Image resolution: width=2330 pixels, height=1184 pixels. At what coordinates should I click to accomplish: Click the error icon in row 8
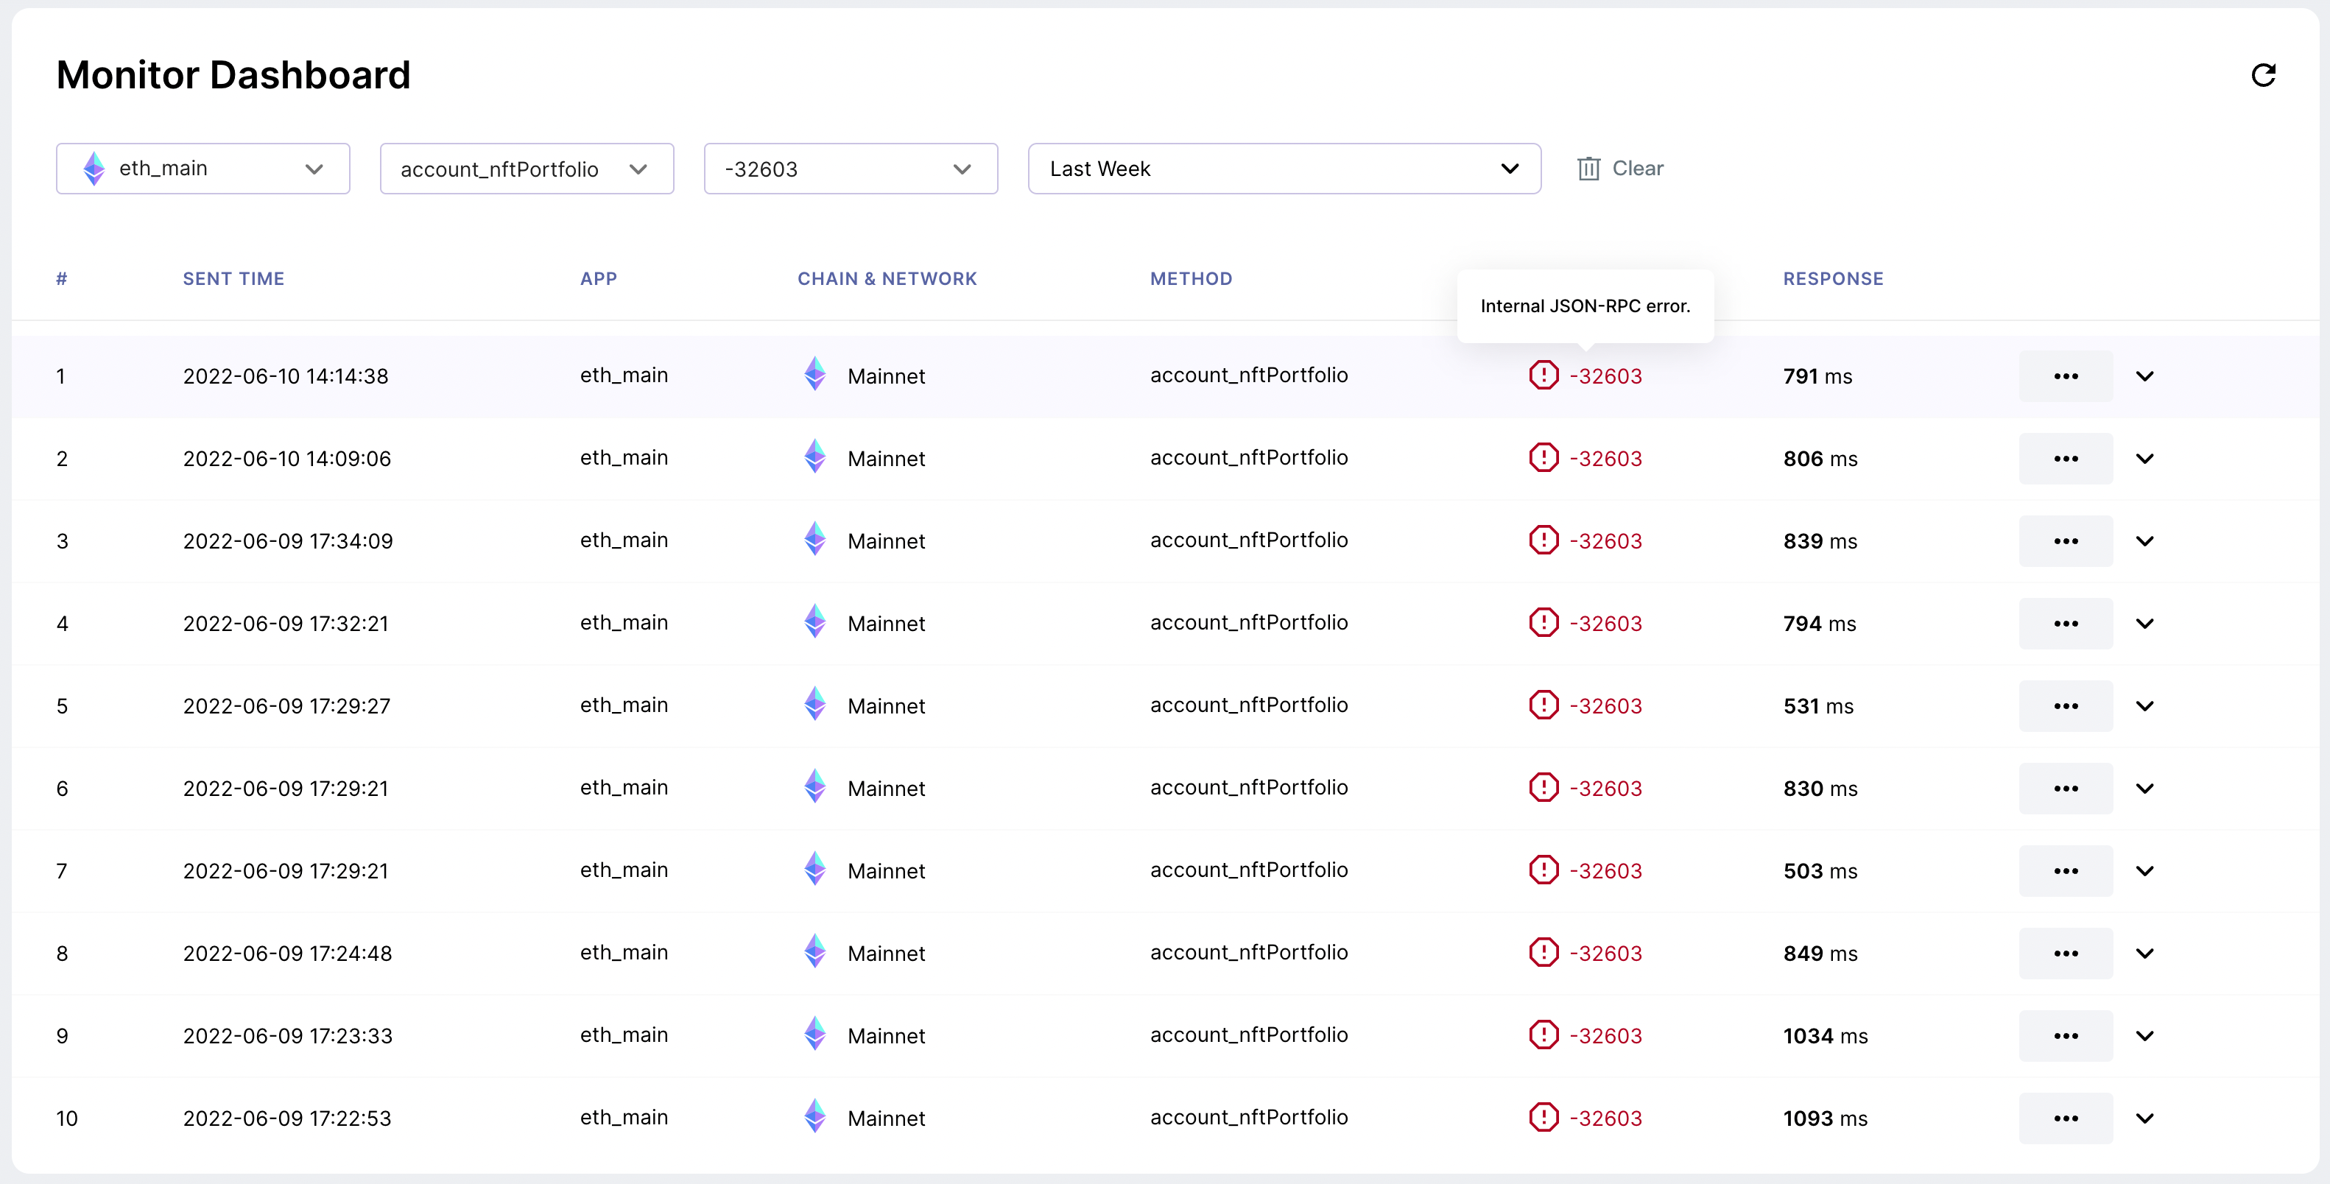(1543, 951)
